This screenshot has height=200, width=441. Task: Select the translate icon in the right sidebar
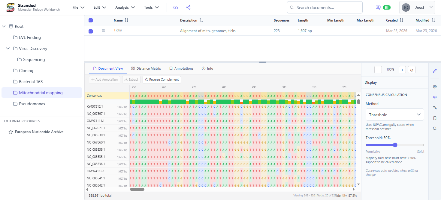click(x=435, y=107)
